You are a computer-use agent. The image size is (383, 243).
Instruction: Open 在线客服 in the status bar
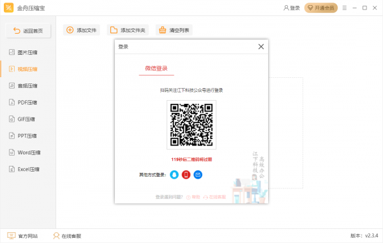[67, 236]
